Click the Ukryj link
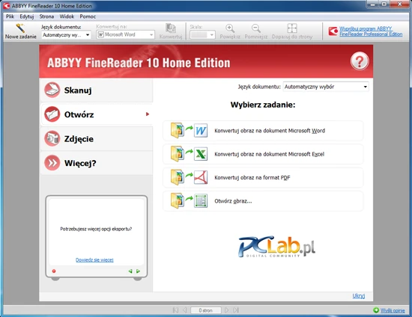The height and width of the screenshot is (317, 412). [x=359, y=296]
